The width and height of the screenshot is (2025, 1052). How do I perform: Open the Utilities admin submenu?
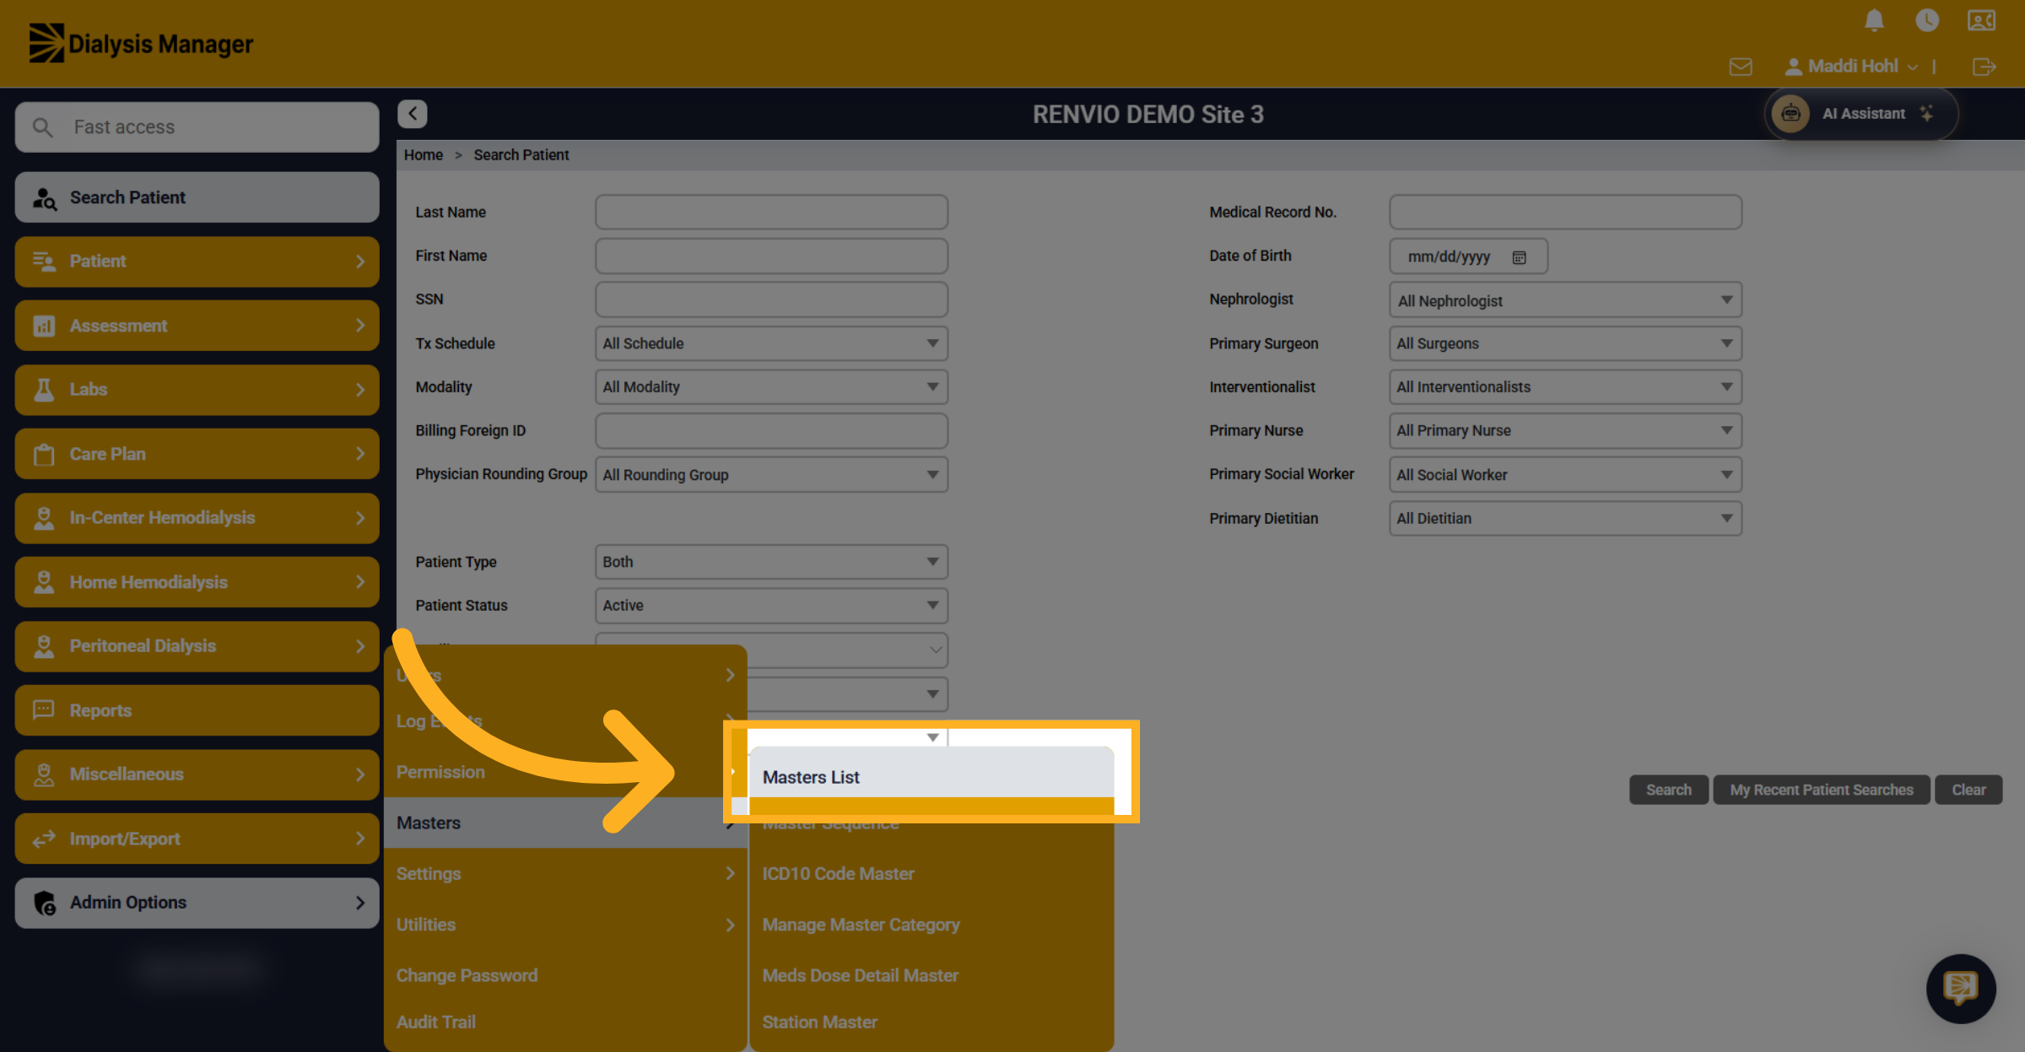[x=565, y=925]
